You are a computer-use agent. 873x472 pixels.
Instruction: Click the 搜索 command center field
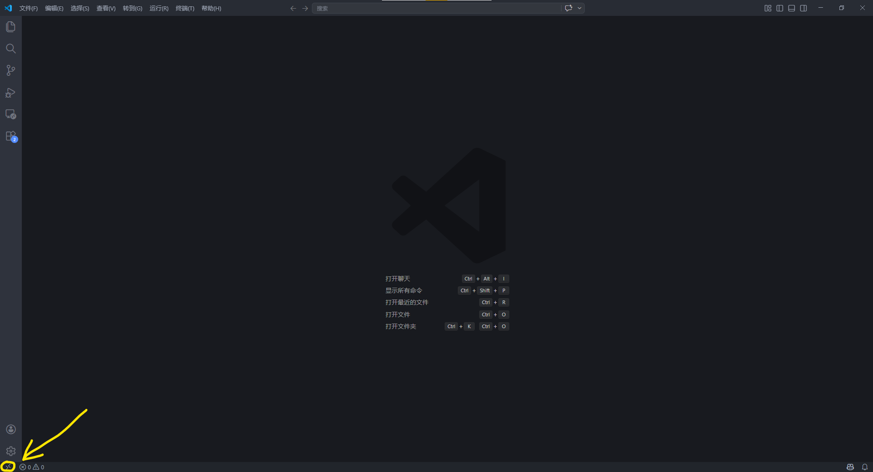(x=436, y=8)
